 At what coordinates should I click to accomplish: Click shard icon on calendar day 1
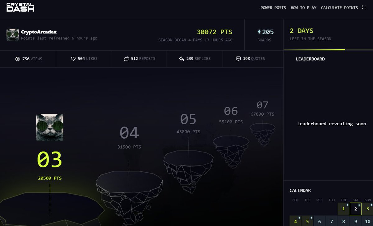coord(347,205)
